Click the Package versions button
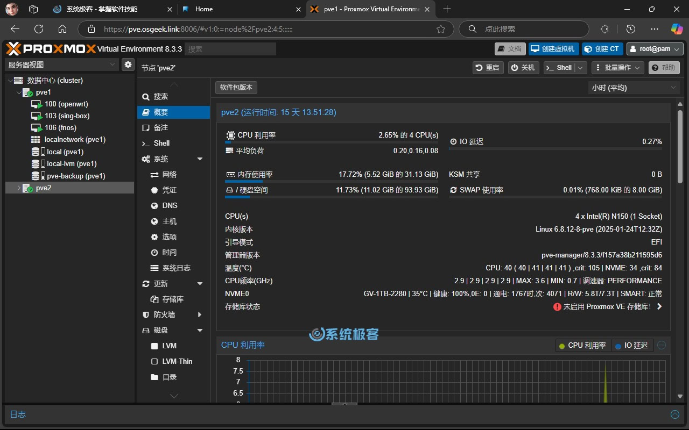The image size is (689, 430). pyautogui.click(x=236, y=88)
